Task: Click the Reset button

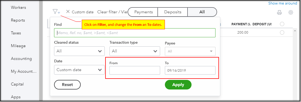Action: tap(67, 85)
